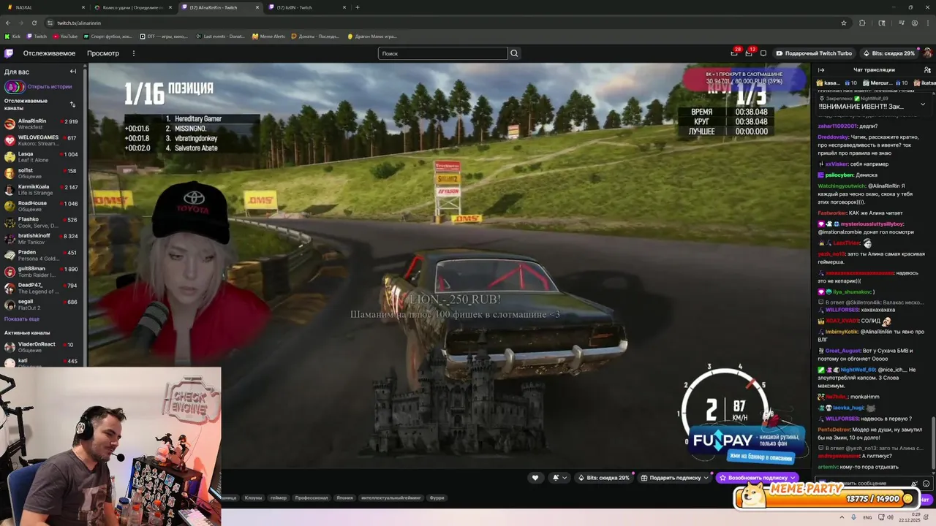Click the search magnifier button
The width and height of the screenshot is (936, 526).
tap(514, 53)
